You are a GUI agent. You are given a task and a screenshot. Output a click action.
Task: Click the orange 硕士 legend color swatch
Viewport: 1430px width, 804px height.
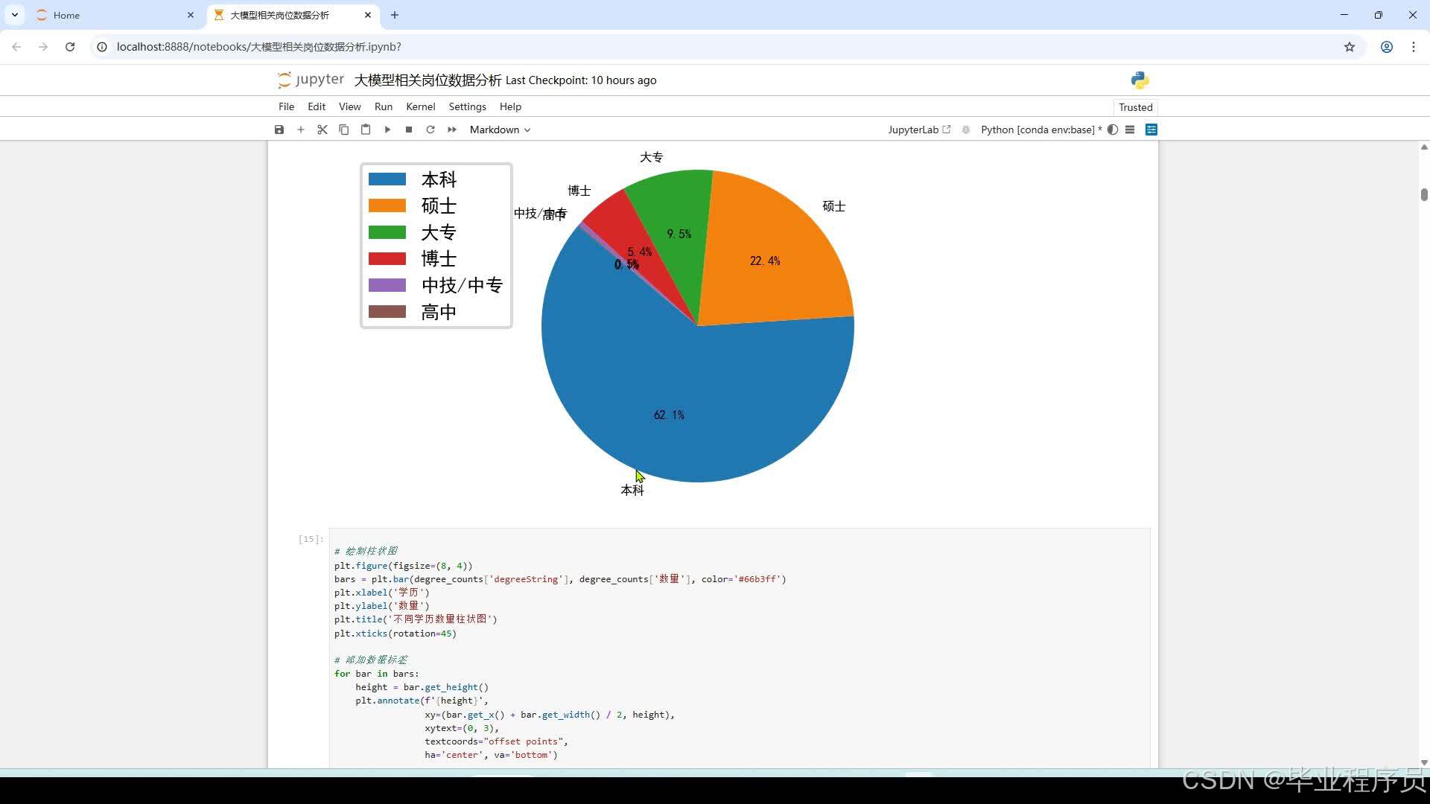387,205
